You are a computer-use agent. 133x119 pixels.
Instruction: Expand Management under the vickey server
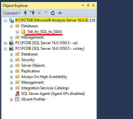tap(11, 83)
